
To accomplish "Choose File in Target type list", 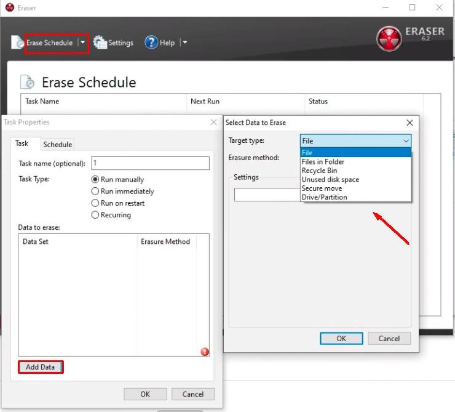I will (x=355, y=153).
